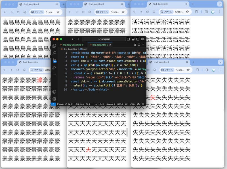Open the Run and Debug view
227x169 pixels.
(x=54, y=68)
